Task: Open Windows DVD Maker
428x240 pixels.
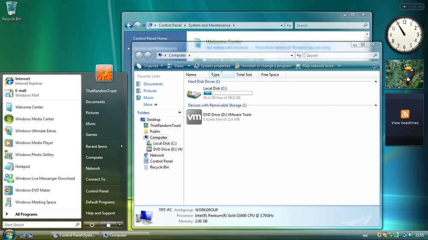Action: pyautogui.click(x=33, y=190)
